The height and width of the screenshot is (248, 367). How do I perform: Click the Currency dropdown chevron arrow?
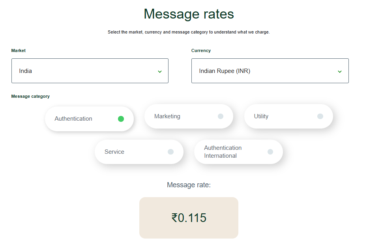click(339, 71)
